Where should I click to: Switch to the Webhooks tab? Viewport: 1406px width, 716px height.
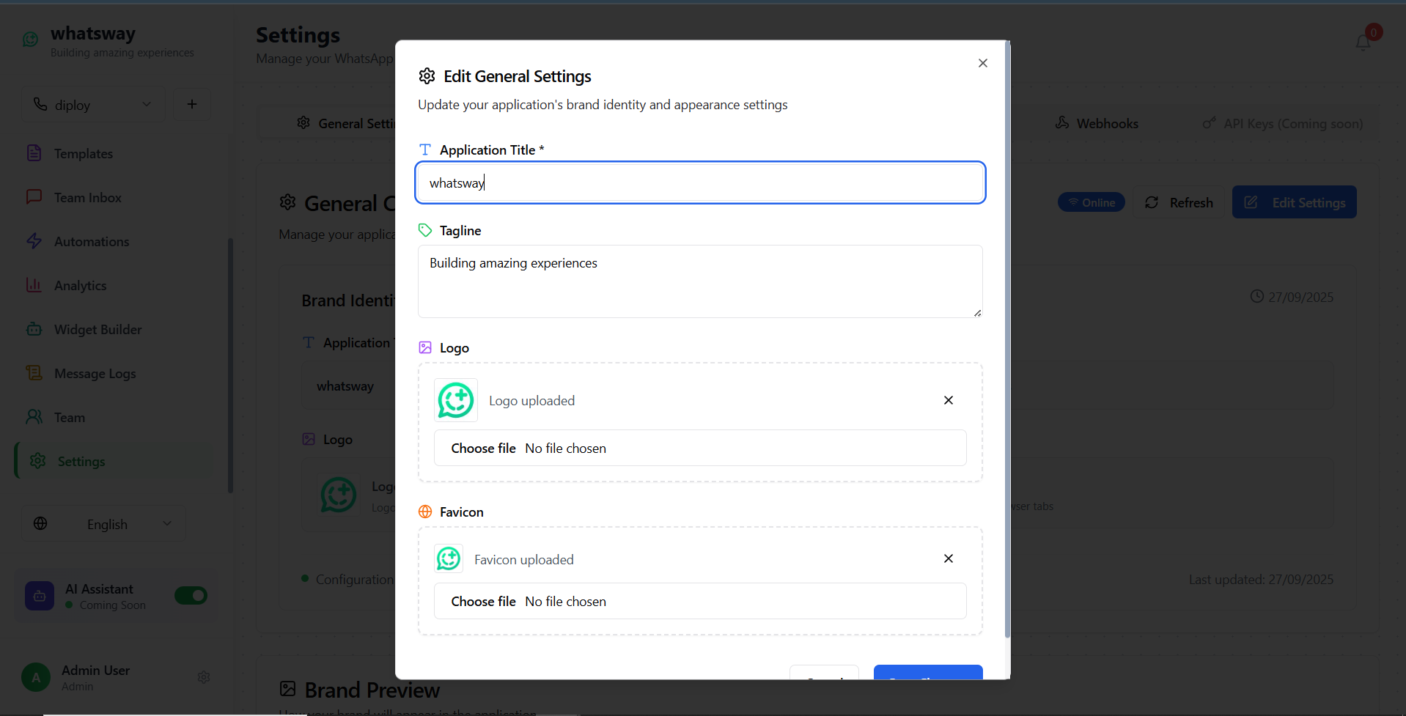(1097, 123)
